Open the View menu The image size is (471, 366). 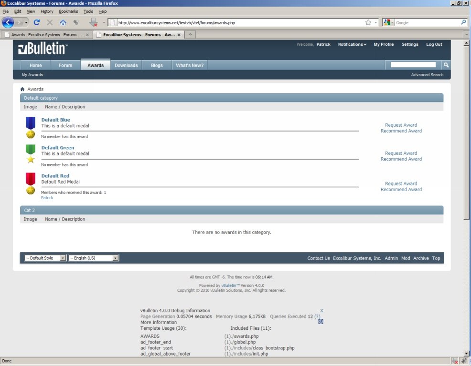(x=31, y=11)
